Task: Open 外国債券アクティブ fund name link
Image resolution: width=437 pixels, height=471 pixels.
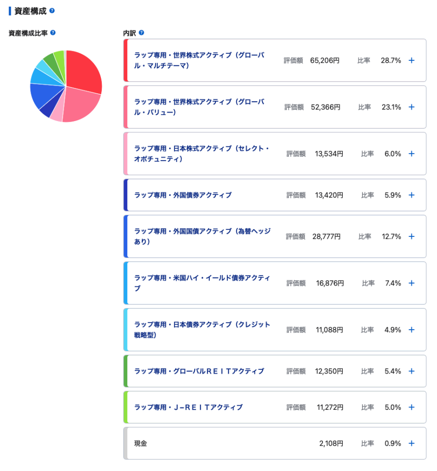Action: click(183, 195)
